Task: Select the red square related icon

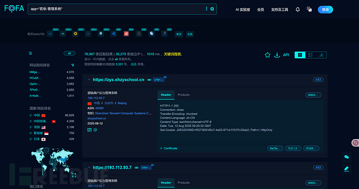Action: [x=126, y=34]
